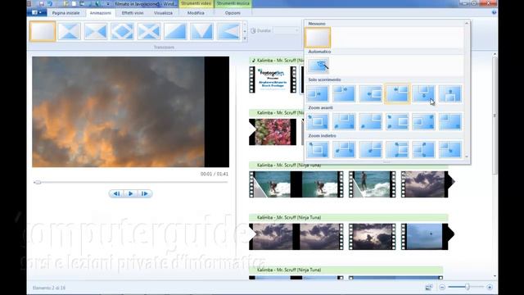Screen dimensions: 524x295
Task: Open the Movie Maker application menu button
Action: 36,13
